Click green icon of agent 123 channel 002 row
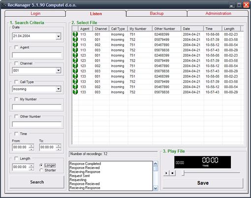Image resolution: width=251 pixels, height=198 pixels. pyautogui.click(x=75, y=66)
